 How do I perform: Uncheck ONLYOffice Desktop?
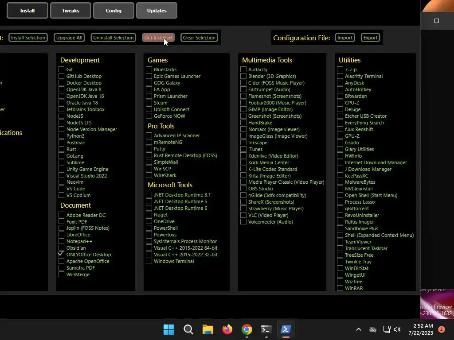click(x=61, y=255)
